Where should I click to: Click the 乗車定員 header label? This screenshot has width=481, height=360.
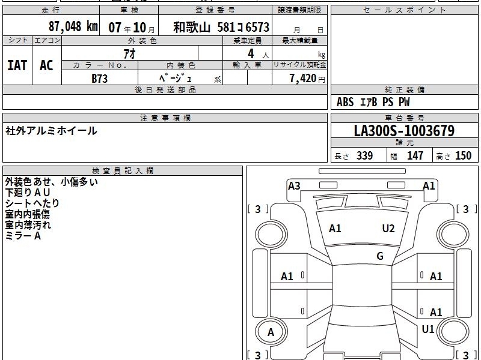pyautogui.click(x=247, y=40)
